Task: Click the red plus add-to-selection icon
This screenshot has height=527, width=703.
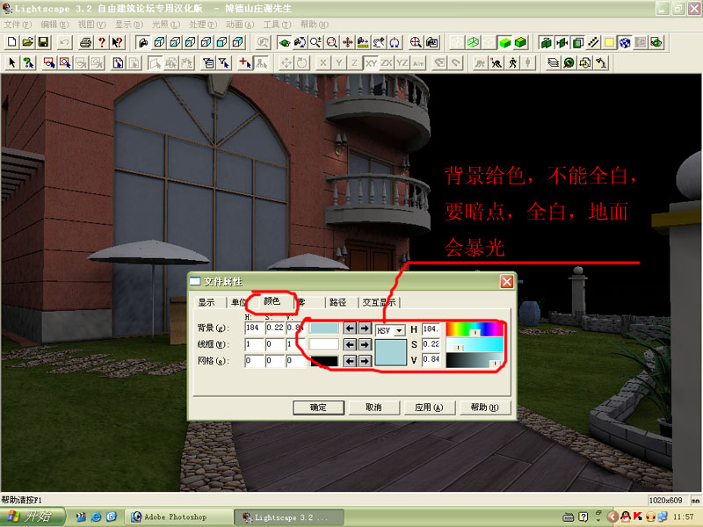Action: pos(245,63)
